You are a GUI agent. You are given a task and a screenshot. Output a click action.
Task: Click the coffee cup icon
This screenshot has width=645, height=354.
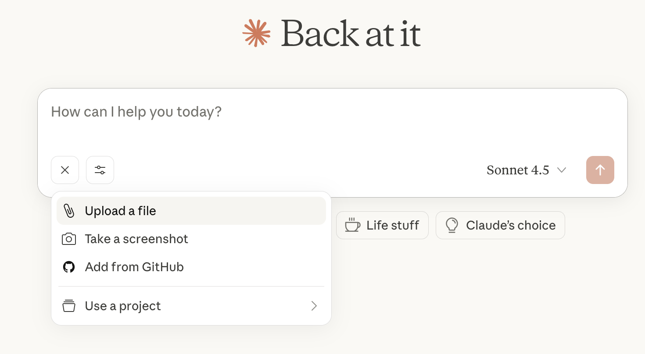[x=352, y=225]
